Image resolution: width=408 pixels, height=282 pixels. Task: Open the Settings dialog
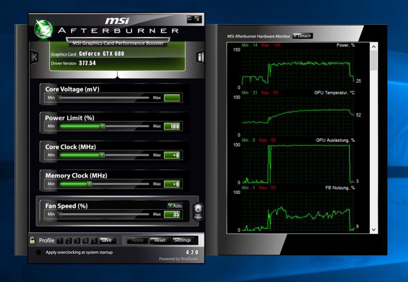point(183,240)
